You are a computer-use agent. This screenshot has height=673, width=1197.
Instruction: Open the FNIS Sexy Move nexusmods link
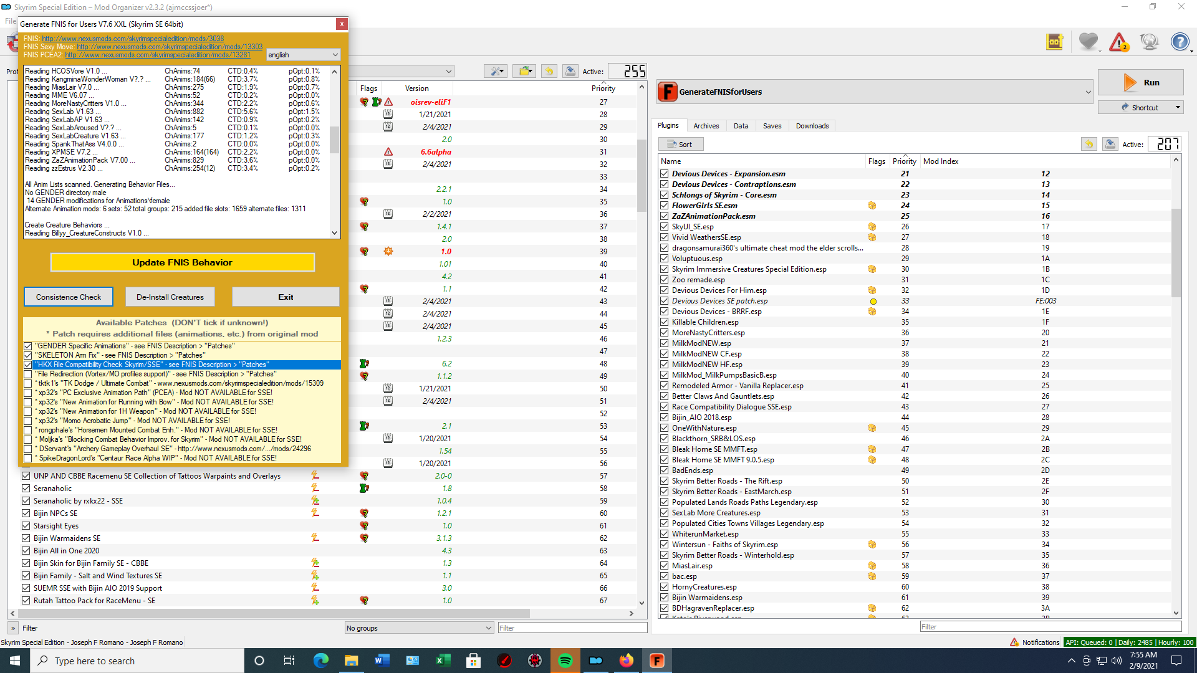click(x=170, y=47)
